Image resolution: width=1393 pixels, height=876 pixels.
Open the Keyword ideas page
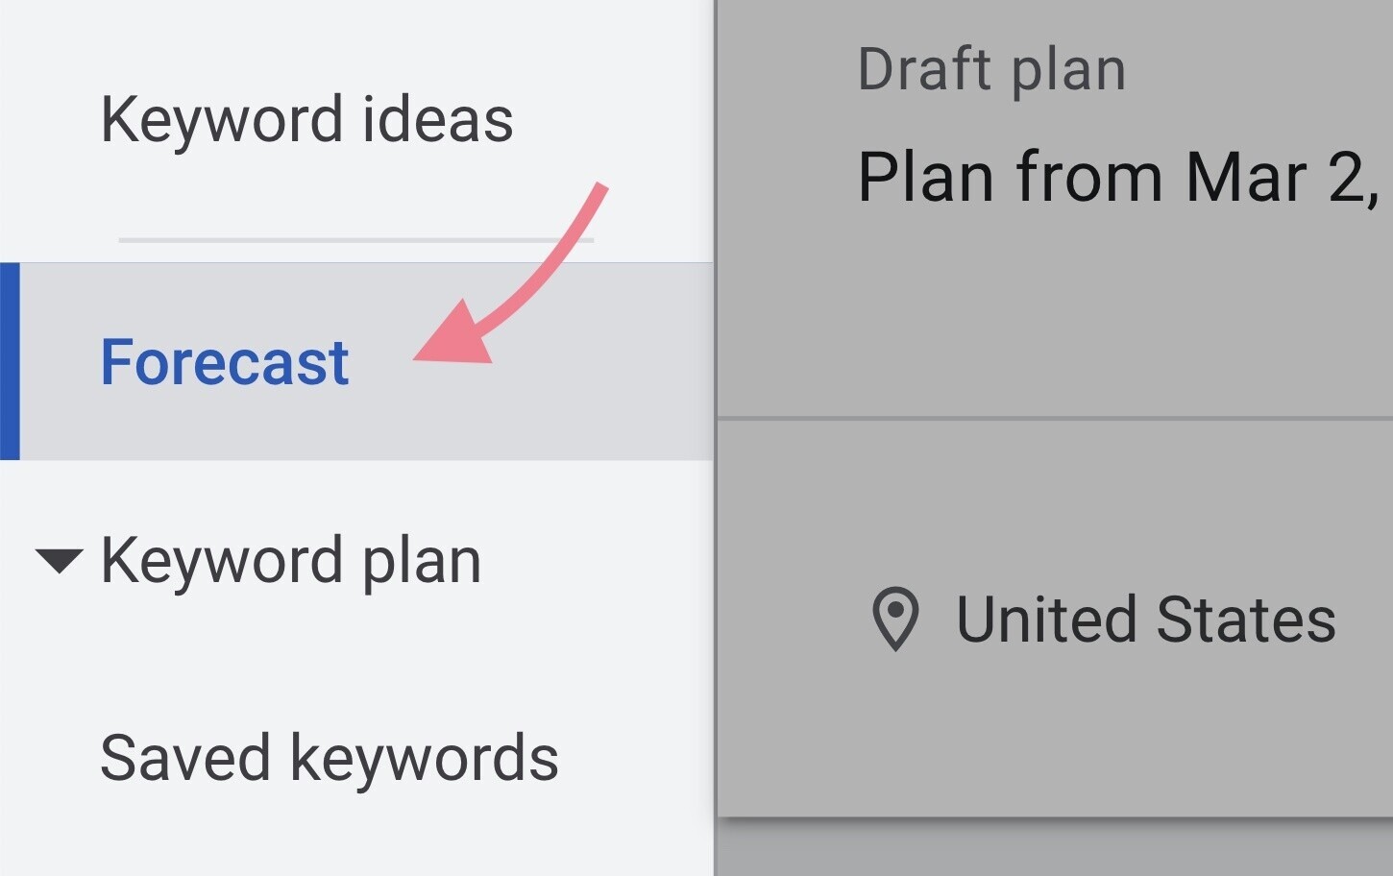(306, 120)
